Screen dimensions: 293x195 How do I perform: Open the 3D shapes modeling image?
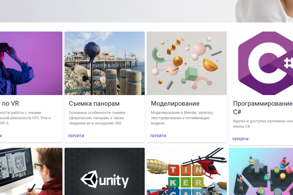pos(187,63)
